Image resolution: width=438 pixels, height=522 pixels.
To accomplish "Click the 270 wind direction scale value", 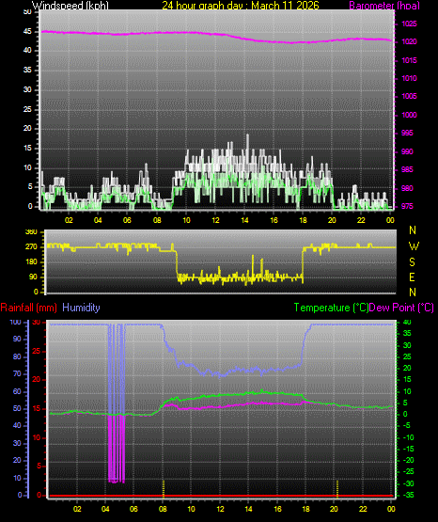I will (31, 247).
